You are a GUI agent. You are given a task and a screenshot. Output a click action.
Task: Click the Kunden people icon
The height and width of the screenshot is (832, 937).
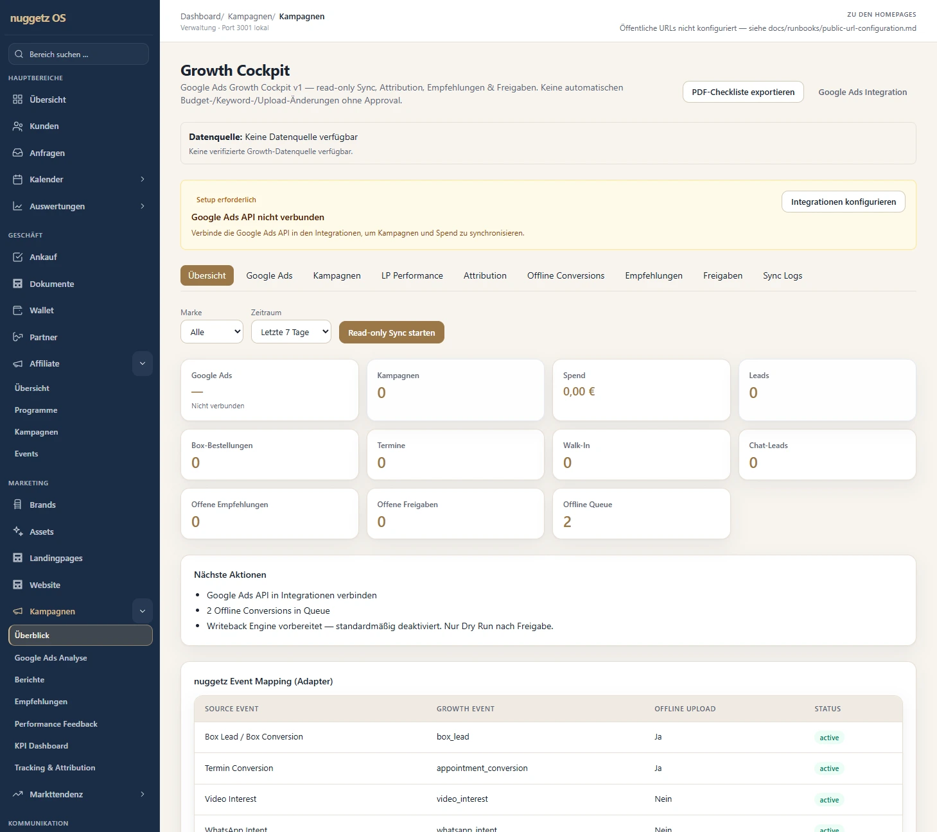tap(18, 126)
